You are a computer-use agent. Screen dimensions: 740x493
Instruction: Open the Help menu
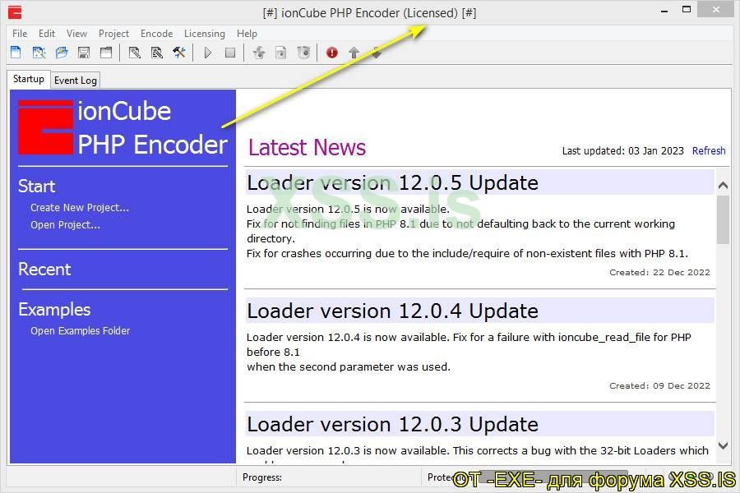[x=247, y=34]
